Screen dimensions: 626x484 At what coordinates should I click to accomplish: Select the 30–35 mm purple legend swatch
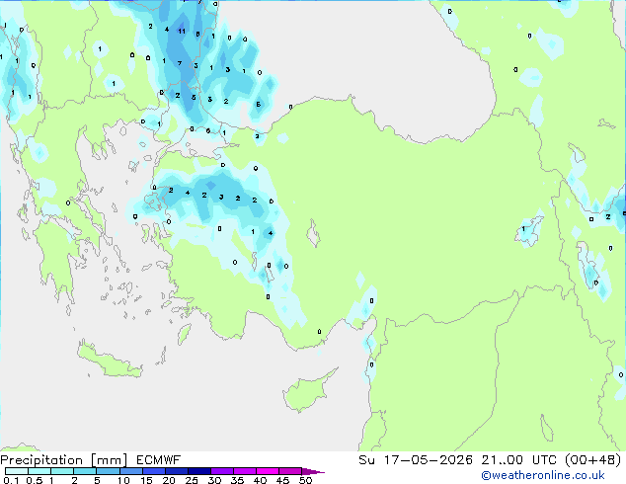pyautogui.click(x=221, y=471)
